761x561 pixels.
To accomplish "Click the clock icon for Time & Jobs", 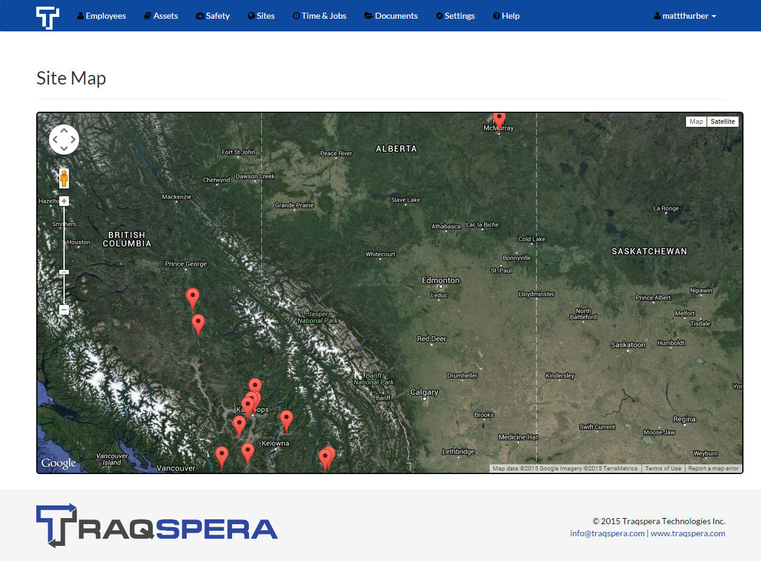I will tap(297, 16).
